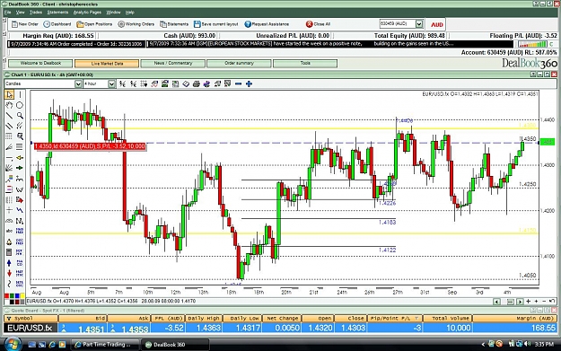Click the Symbol column filter arrow
This screenshot has height=351, width=561.
pos(9,318)
